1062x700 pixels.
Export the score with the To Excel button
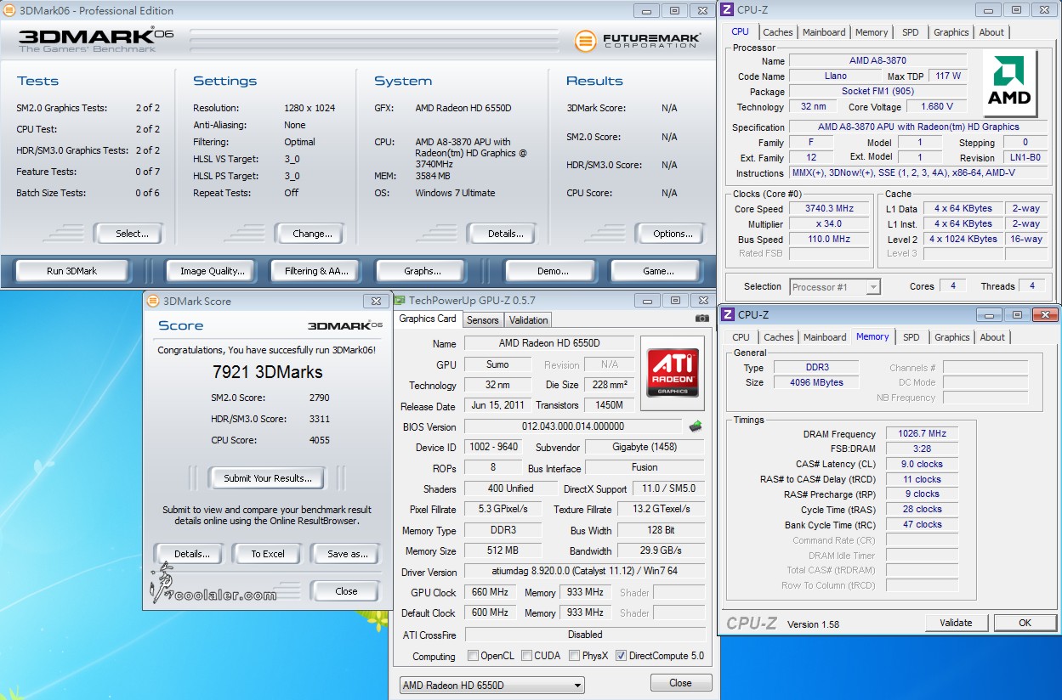(x=268, y=554)
